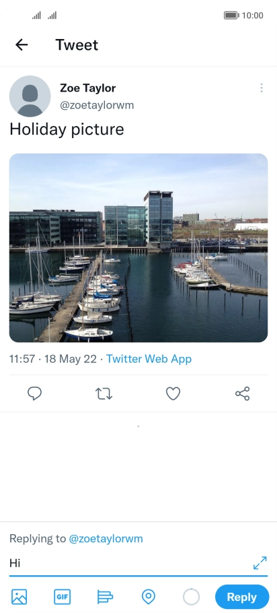Add a poll using the poll icon

(105, 597)
